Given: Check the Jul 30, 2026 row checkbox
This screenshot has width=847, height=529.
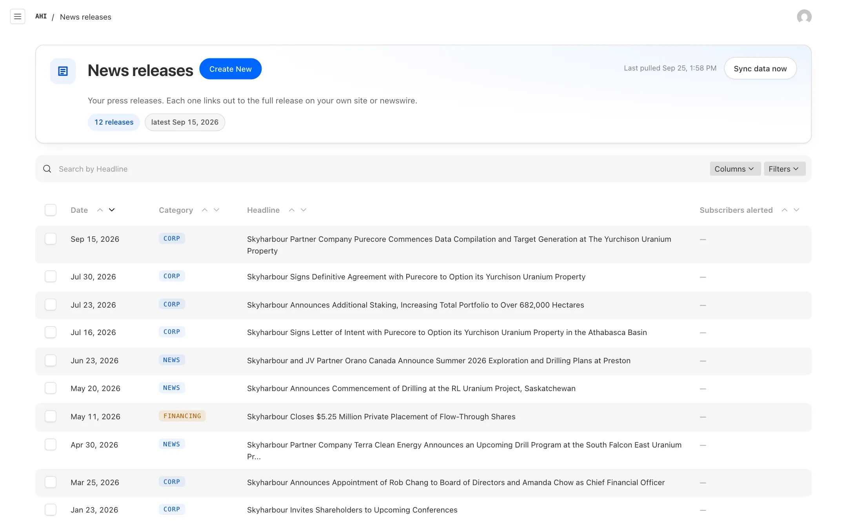Looking at the screenshot, I should point(51,276).
